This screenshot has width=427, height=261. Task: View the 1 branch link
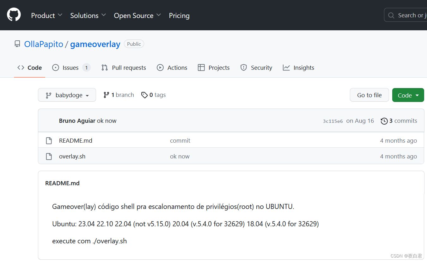click(x=119, y=95)
